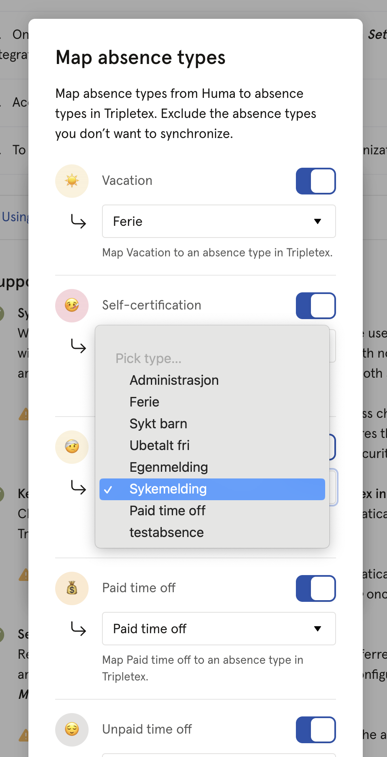Turn off Self-certification synchronization
This screenshot has height=757, width=387.
pos(316,306)
